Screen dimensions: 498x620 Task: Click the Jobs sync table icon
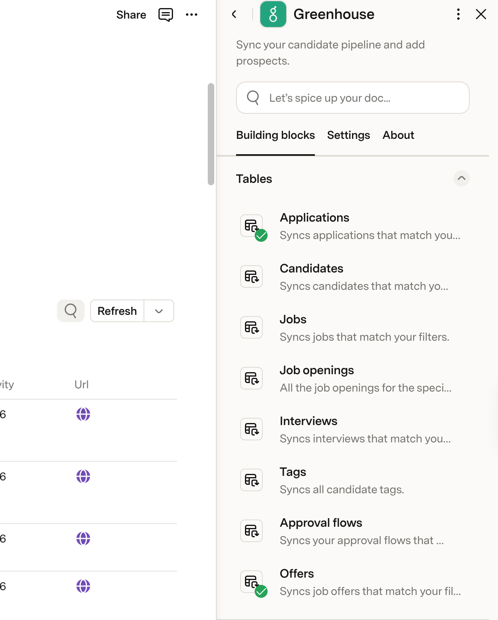pos(251,327)
